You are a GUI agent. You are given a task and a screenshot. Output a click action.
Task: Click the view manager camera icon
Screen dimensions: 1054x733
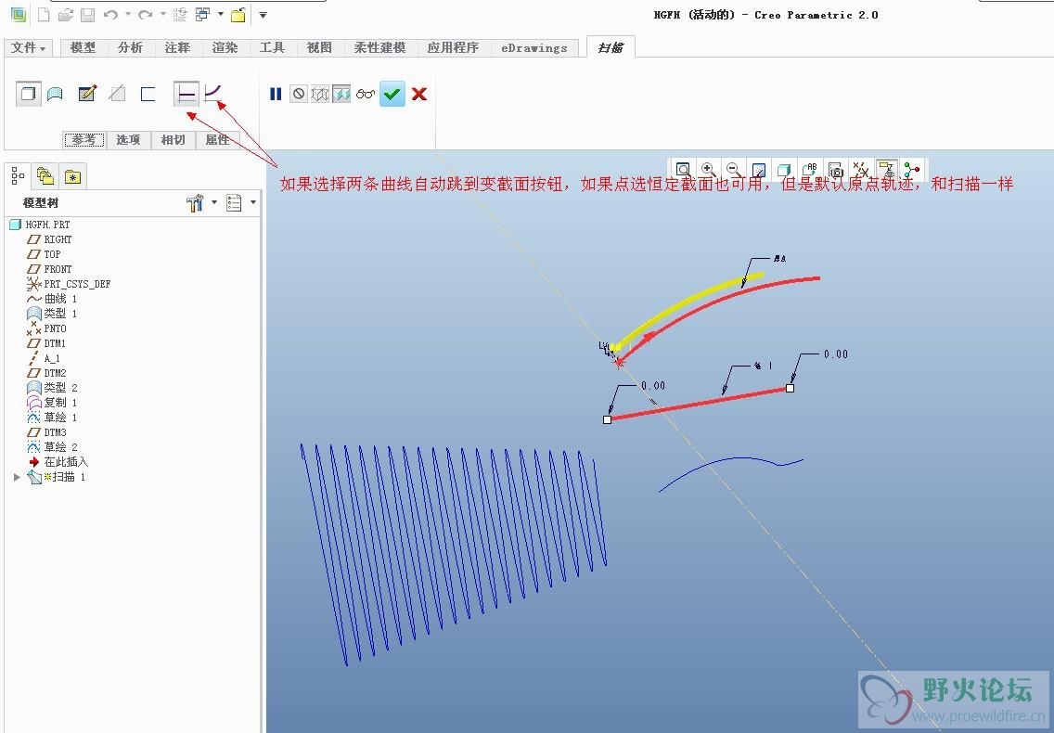tap(836, 170)
